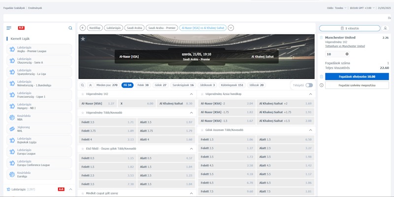Open market search magnifier beside Minden piac
The height and width of the screenshot is (197, 394).
coord(82,85)
